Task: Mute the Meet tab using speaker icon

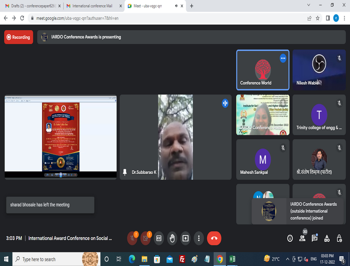Action: point(176,6)
